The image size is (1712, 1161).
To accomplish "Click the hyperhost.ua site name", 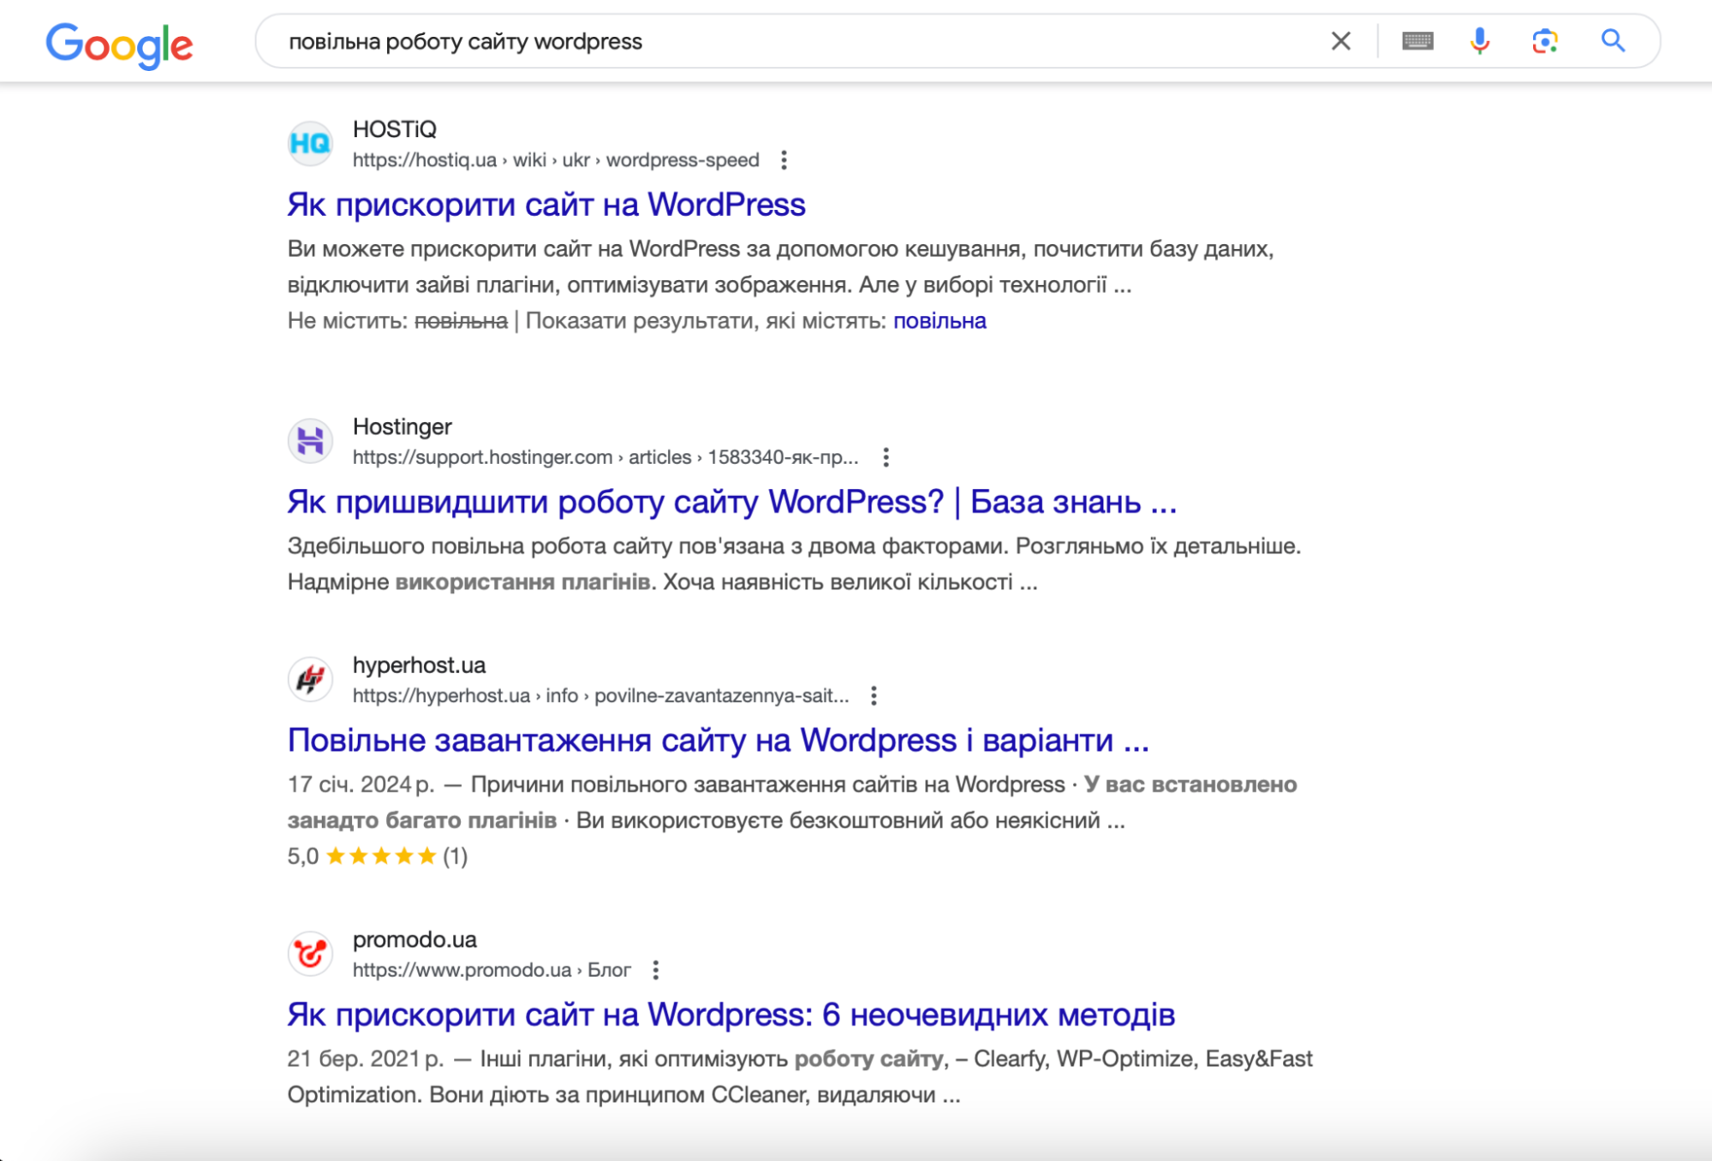I will pos(419,665).
